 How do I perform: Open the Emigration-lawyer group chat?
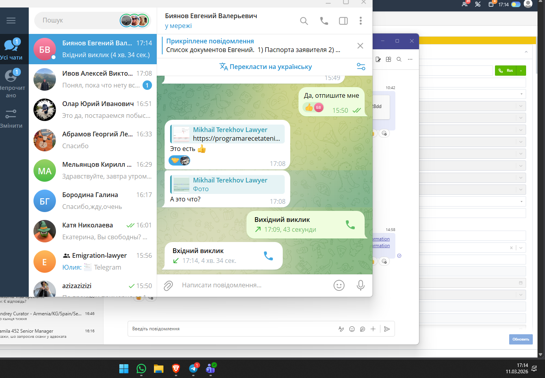(x=93, y=261)
